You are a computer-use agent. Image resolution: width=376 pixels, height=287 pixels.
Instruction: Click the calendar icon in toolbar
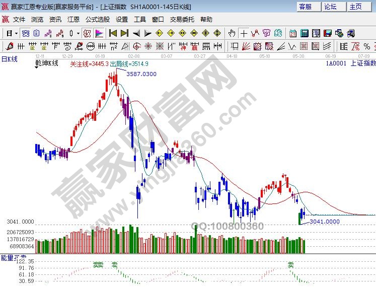coord(293,33)
